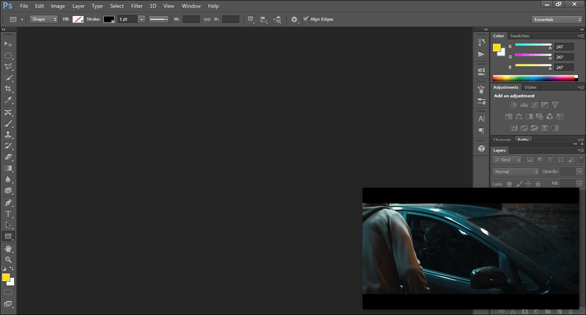The width and height of the screenshot is (586, 315).
Task: Toggle Quick Mask mode
Action: (x=8, y=292)
